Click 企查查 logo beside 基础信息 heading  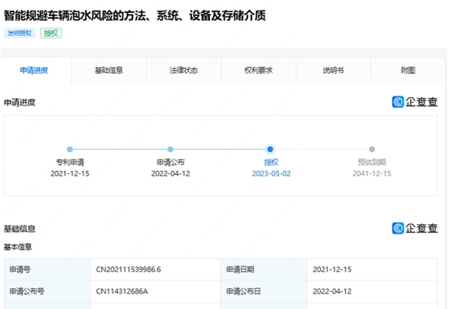[415, 228]
